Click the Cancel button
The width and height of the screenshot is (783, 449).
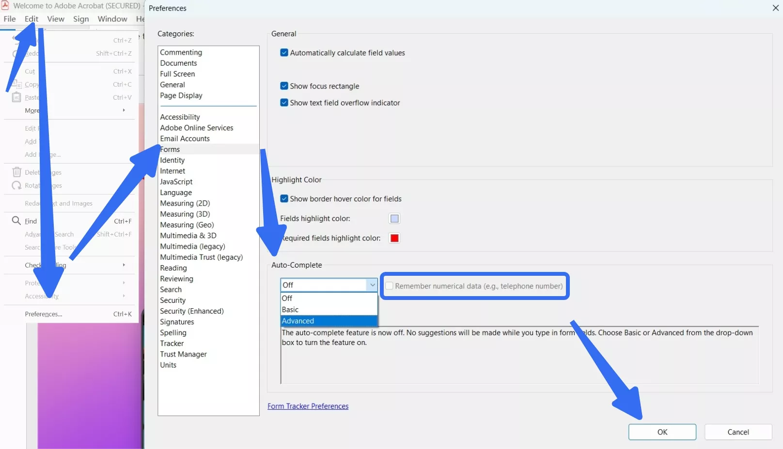[x=738, y=432]
